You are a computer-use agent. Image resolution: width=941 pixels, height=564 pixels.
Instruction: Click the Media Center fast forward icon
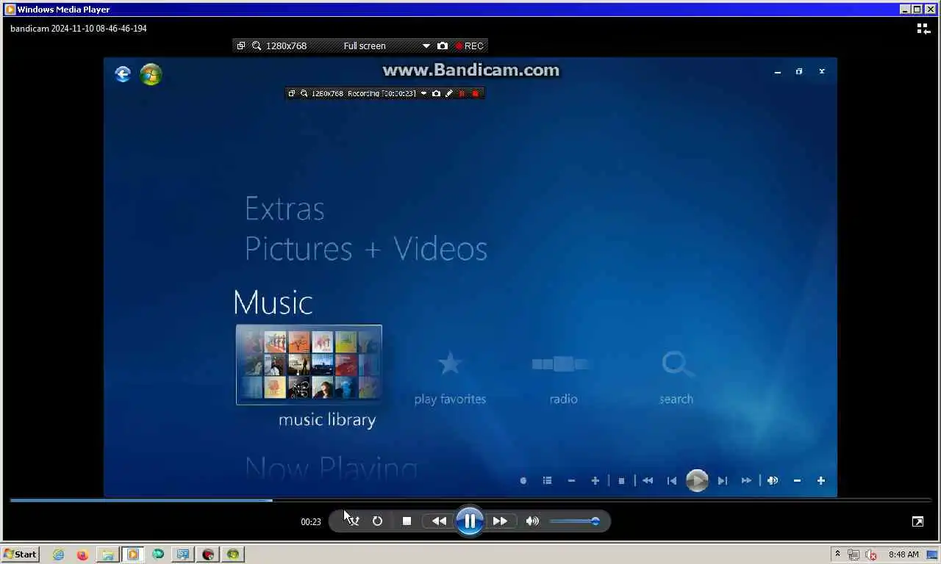coord(746,481)
